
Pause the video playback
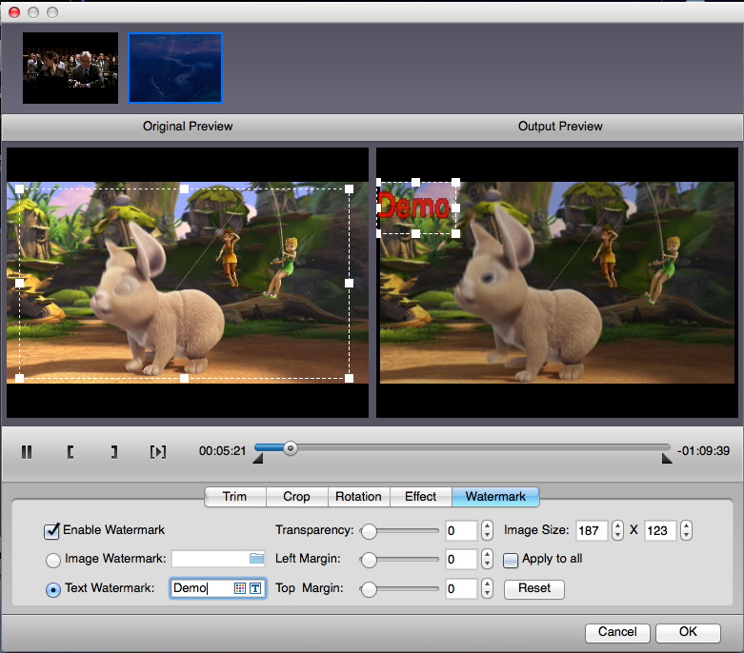coord(27,451)
